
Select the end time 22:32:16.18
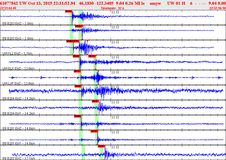click(x=217, y=8)
